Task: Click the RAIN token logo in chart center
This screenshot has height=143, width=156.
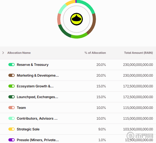Action: coord(77,19)
